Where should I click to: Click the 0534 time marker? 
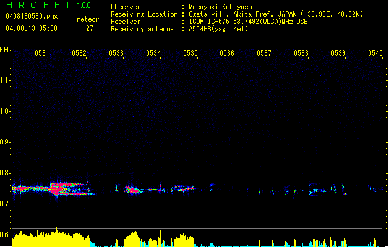(153, 53)
